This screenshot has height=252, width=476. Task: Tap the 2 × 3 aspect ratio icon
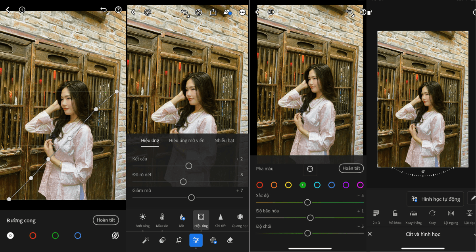(376, 214)
